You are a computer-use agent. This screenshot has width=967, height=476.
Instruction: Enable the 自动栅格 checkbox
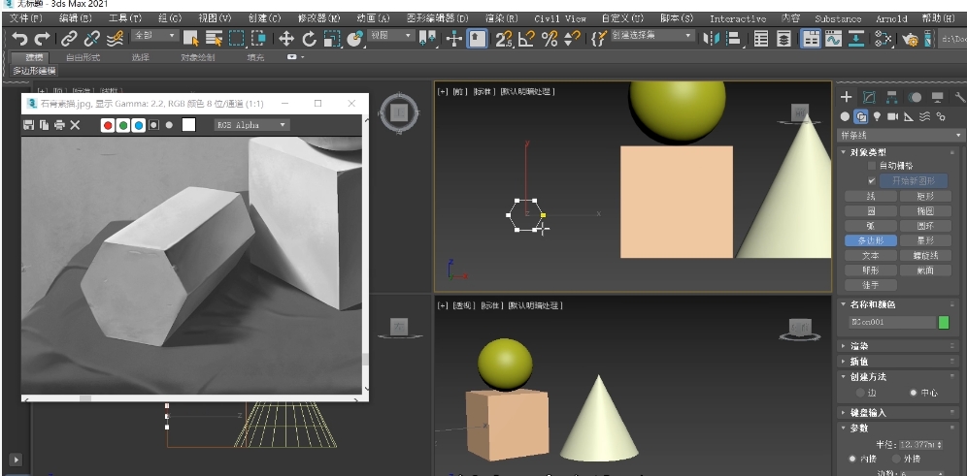pyautogui.click(x=871, y=166)
